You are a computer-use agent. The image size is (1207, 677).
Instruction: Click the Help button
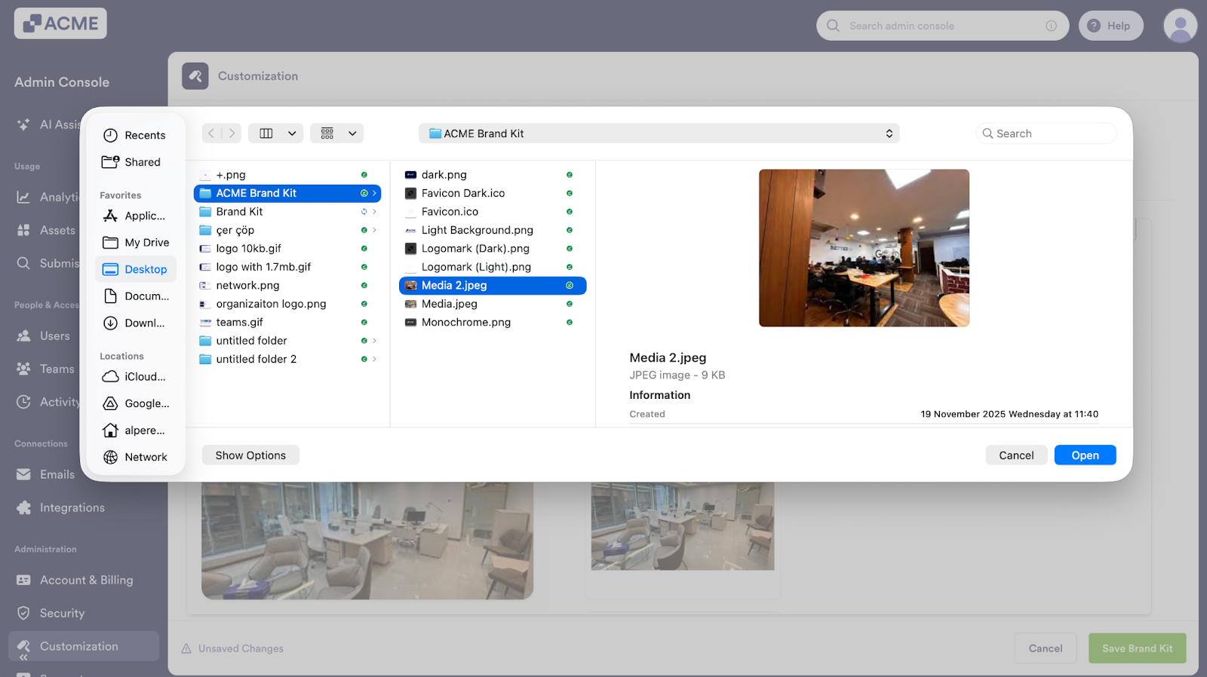pyautogui.click(x=1110, y=26)
